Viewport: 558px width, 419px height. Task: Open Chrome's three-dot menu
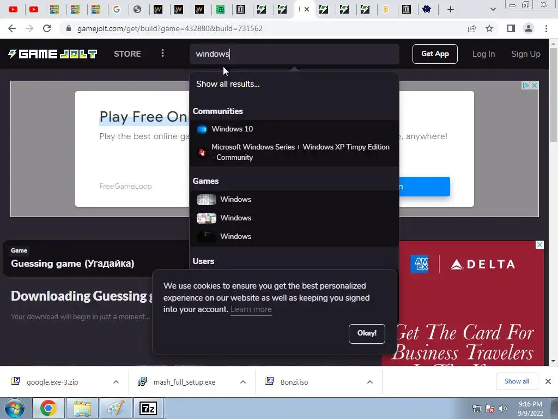point(546,28)
